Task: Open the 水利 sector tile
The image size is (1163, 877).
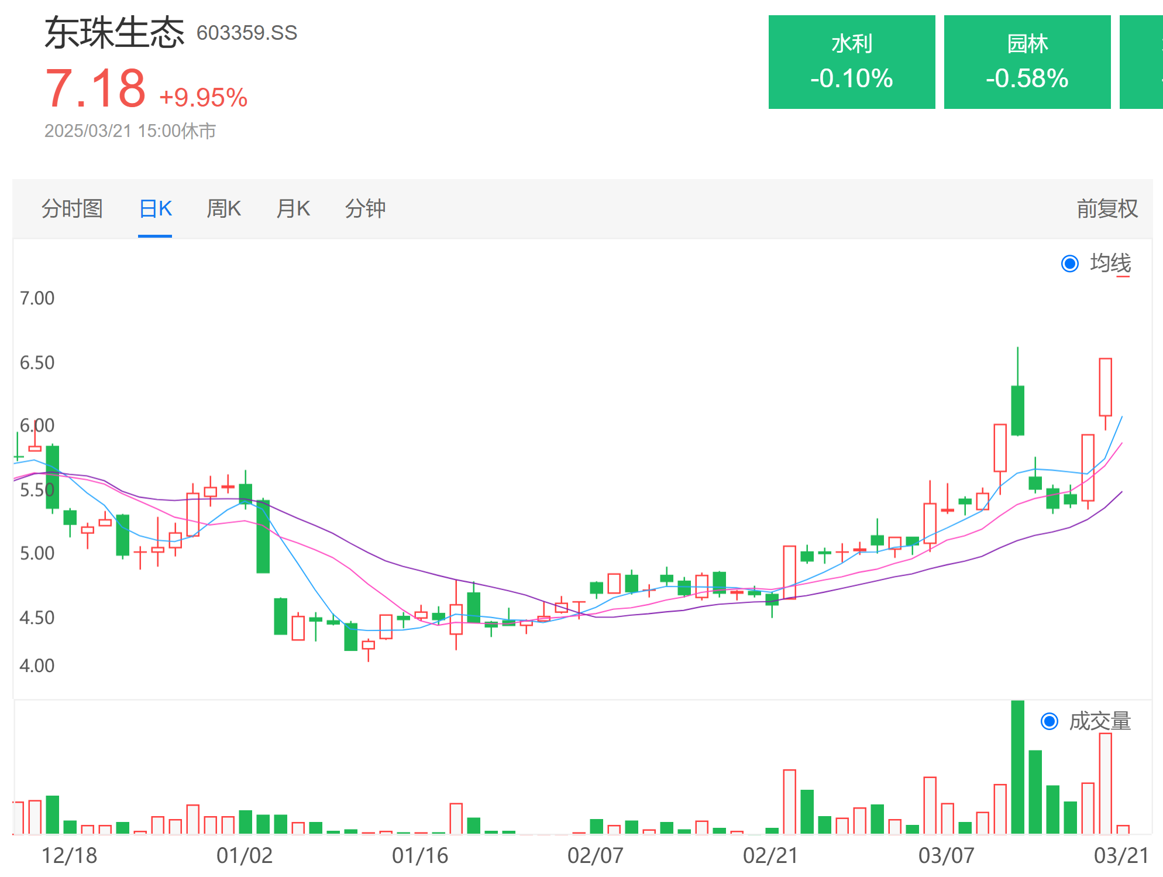Action: point(852,62)
